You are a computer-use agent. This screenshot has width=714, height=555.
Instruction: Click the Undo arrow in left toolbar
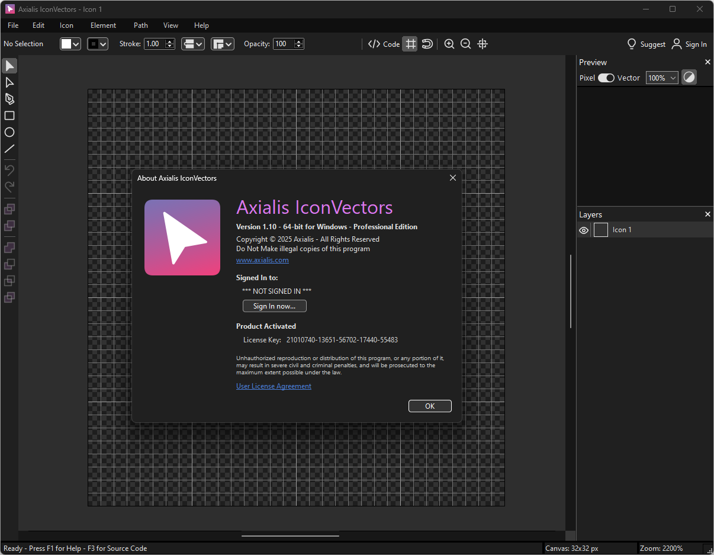point(9,170)
